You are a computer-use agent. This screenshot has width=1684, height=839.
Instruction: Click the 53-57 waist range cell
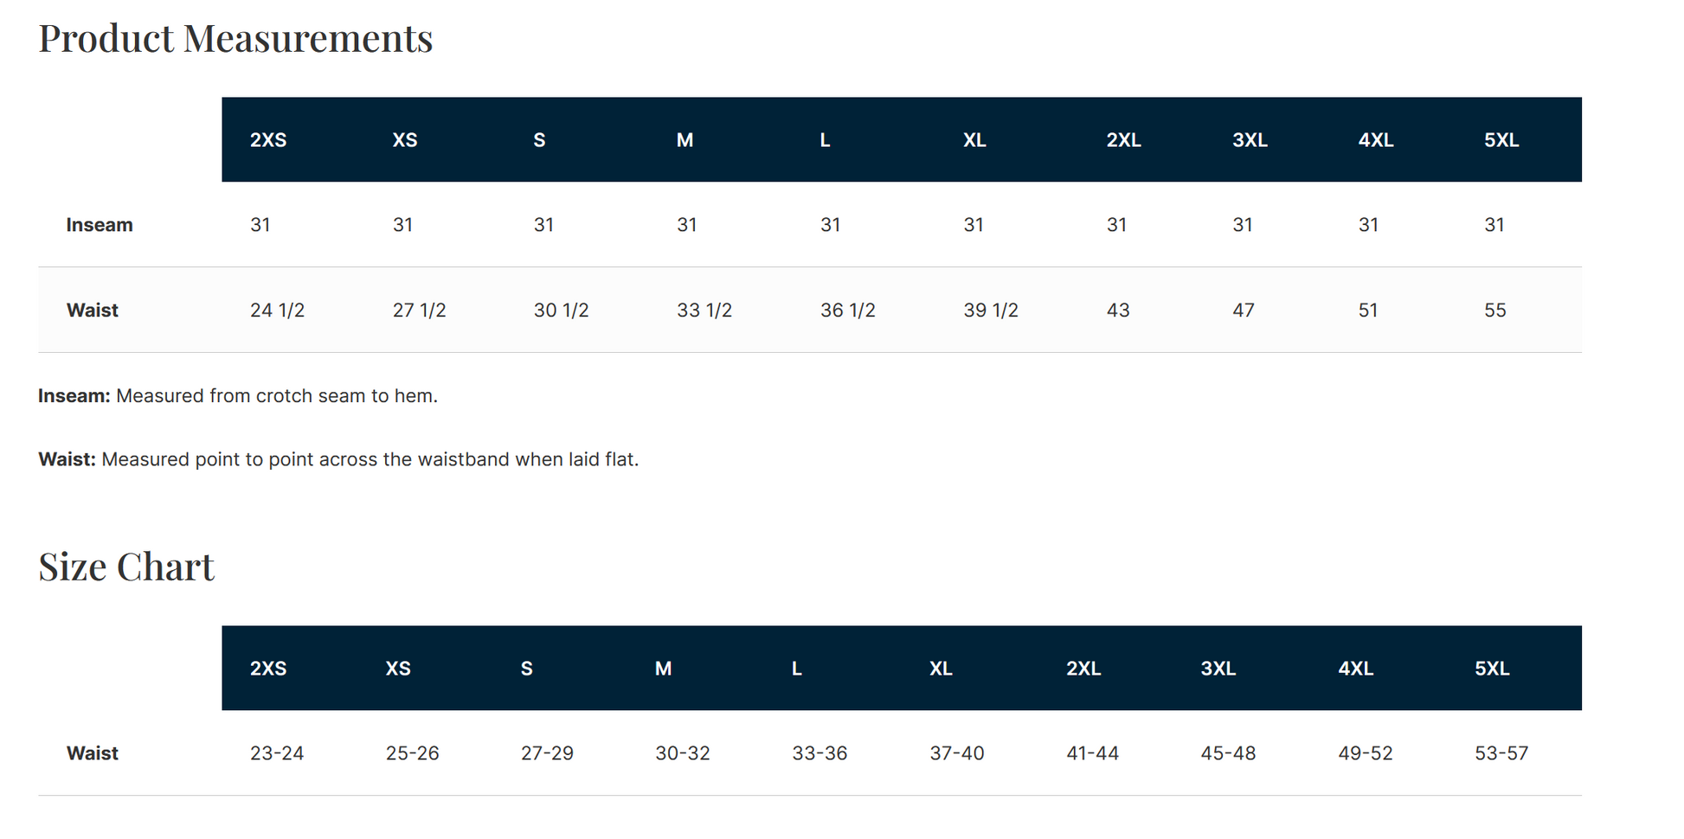1501,753
